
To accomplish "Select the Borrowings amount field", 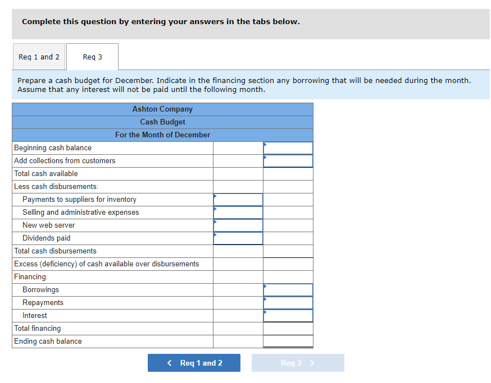I will pos(288,290).
